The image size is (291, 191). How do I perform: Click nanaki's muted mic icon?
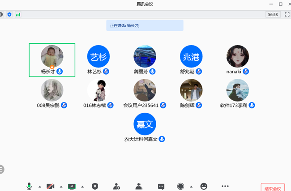[246, 72]
